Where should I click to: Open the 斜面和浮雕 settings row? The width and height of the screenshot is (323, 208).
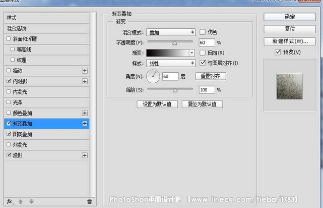[47, 39]
